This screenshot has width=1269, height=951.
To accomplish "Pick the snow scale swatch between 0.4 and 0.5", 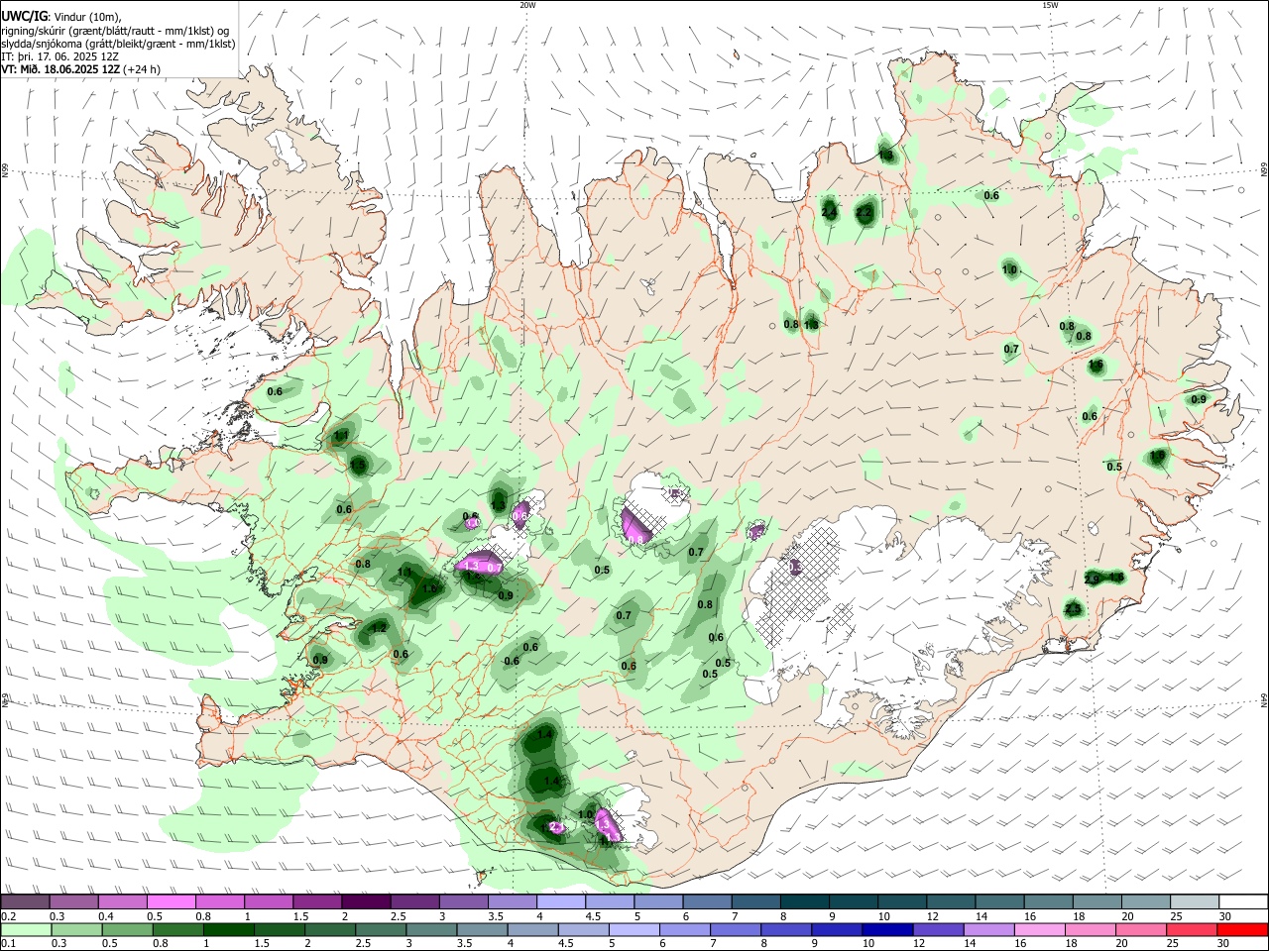I will pos(122,901).
